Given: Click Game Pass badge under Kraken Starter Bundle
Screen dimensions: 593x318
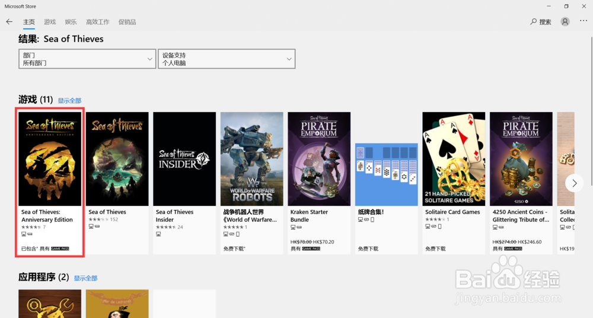Looking at the screenshot, I should (311, 249).
